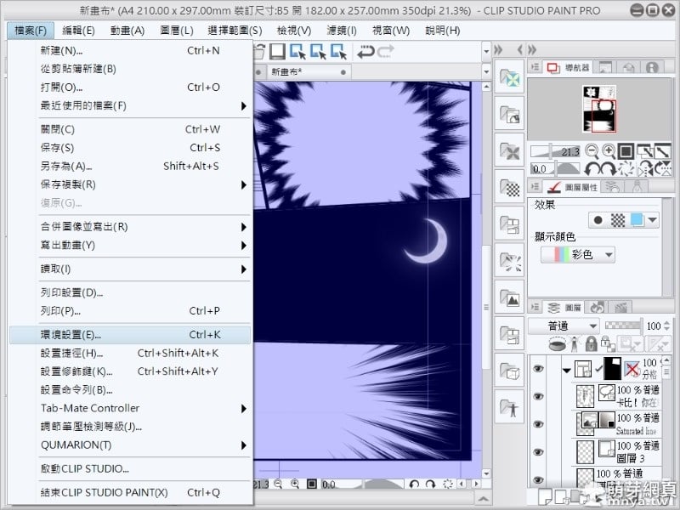Flip canvas horizontally in Navigator panel

tap(646, 168)
